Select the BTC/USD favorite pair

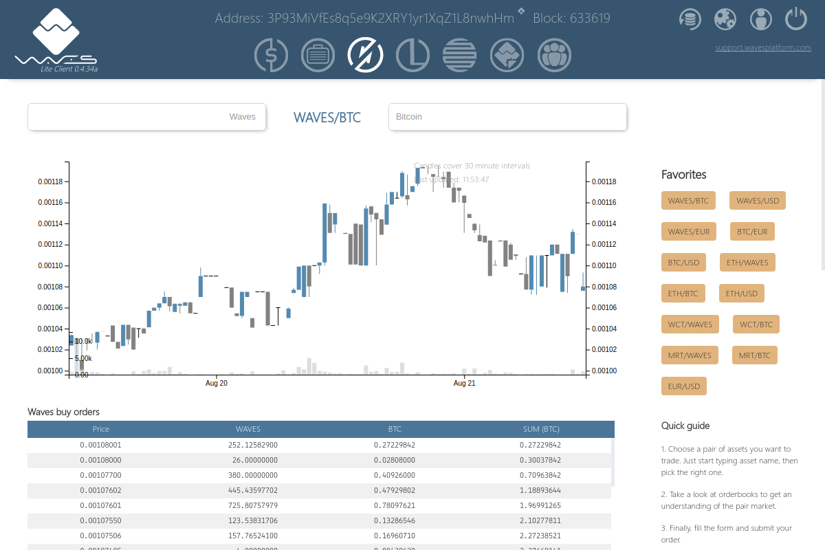pyautogui.click(x=683, y=263)
